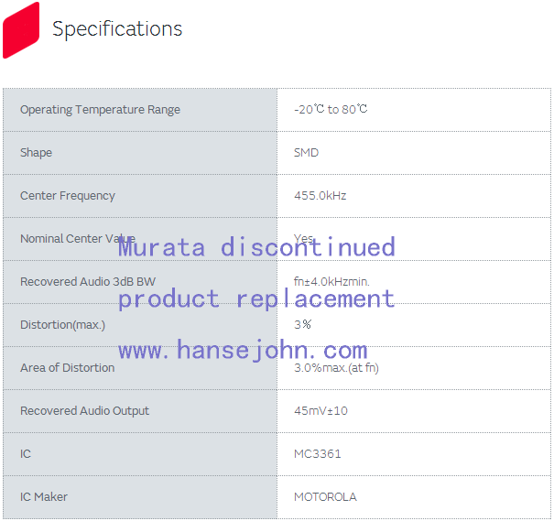The image size is (554, 521).
Task: Select the Distortion(max.) label
Action: tap(62, 325)
